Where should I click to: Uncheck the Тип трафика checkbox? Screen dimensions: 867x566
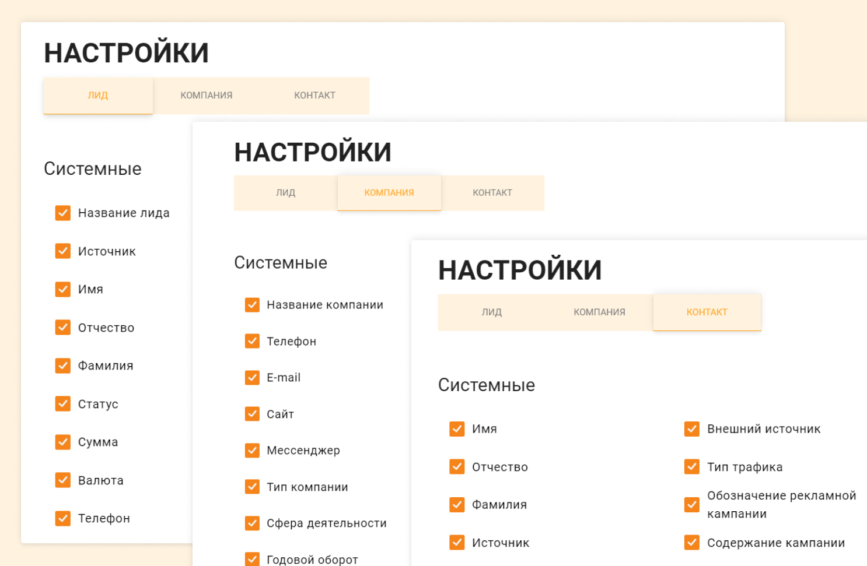click(692, 467)
